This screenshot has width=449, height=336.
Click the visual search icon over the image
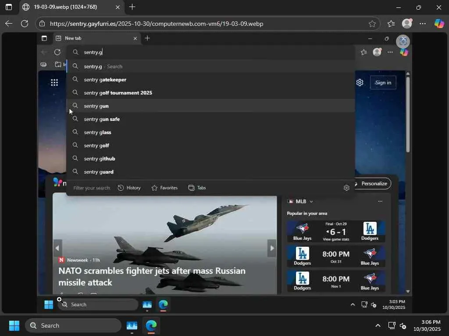[x=403, y=42]
